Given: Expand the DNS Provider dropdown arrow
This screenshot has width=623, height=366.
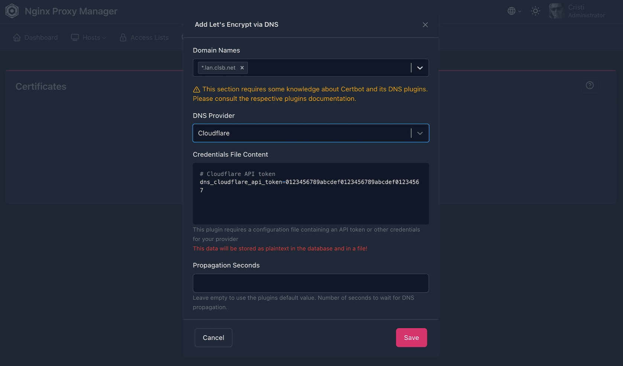Looking at the screenshot, I should 420,133.
